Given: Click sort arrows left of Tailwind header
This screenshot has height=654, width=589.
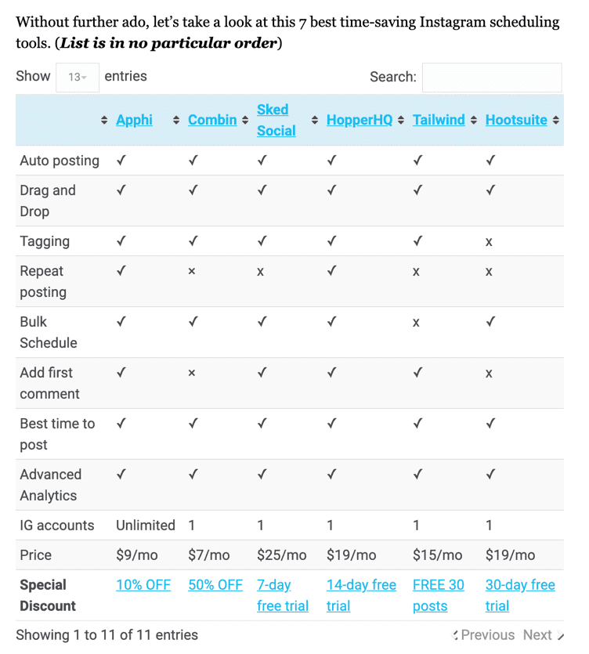Looking at the screenshot, I should pos(401,121).
